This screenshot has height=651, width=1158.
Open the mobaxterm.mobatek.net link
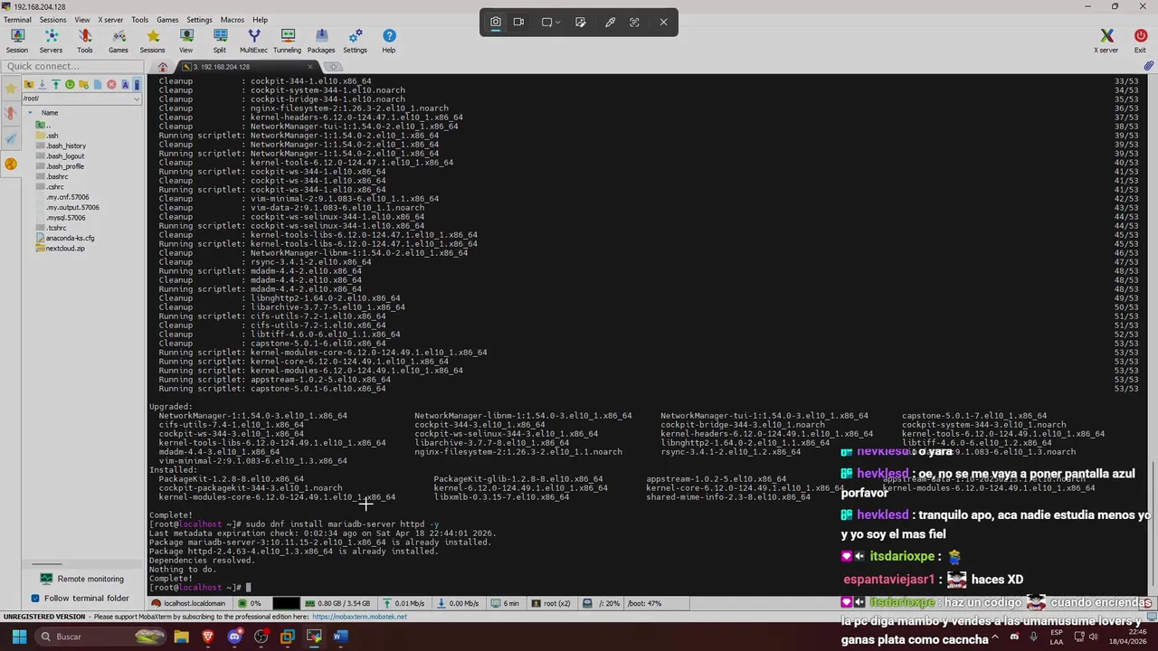pos(359,617)
